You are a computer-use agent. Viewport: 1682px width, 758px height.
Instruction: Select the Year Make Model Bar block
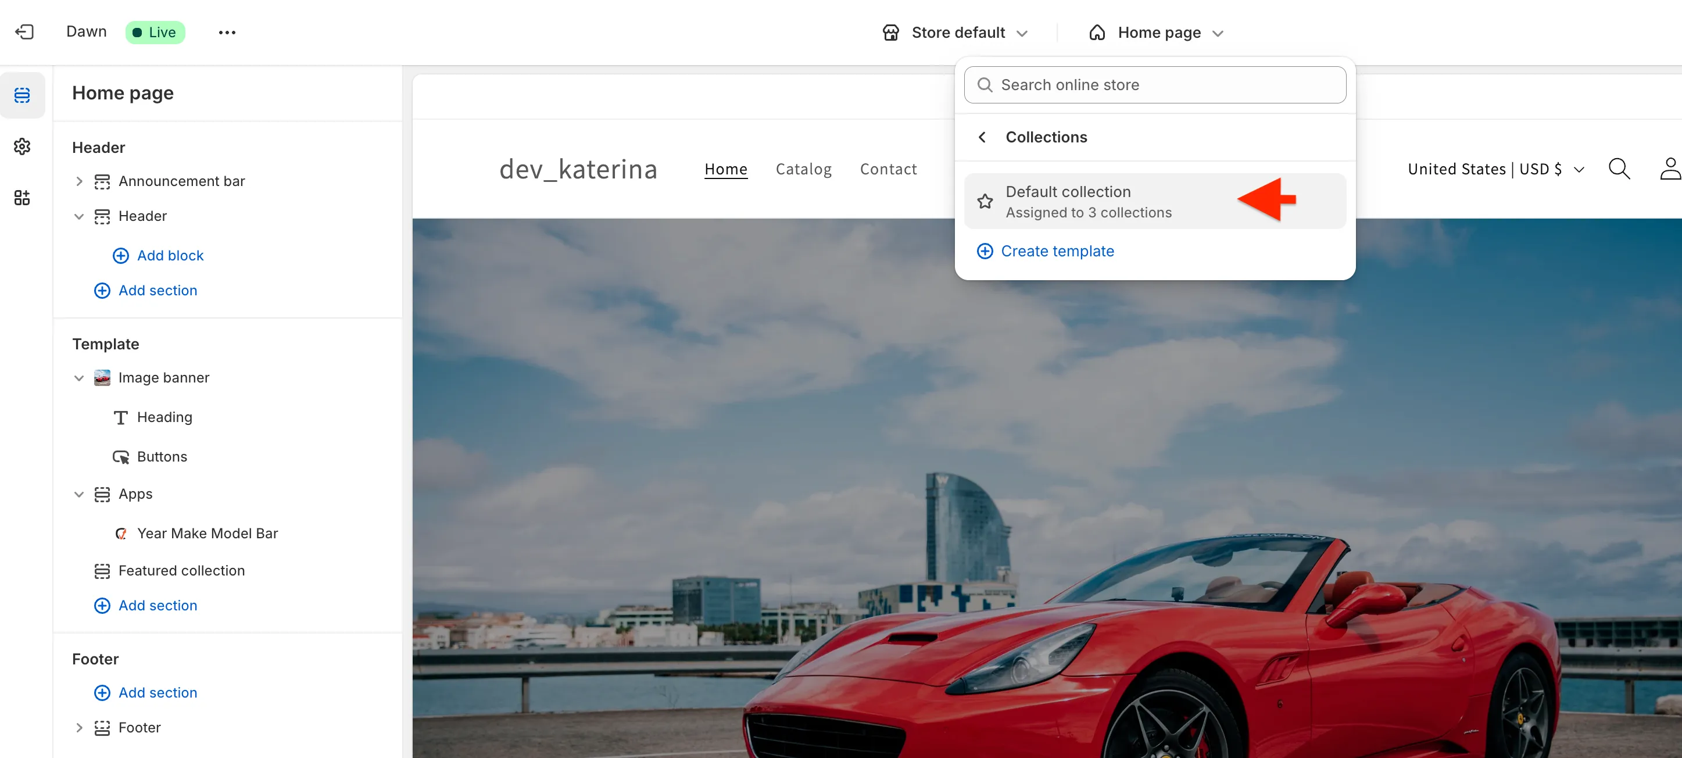[207, 534]
